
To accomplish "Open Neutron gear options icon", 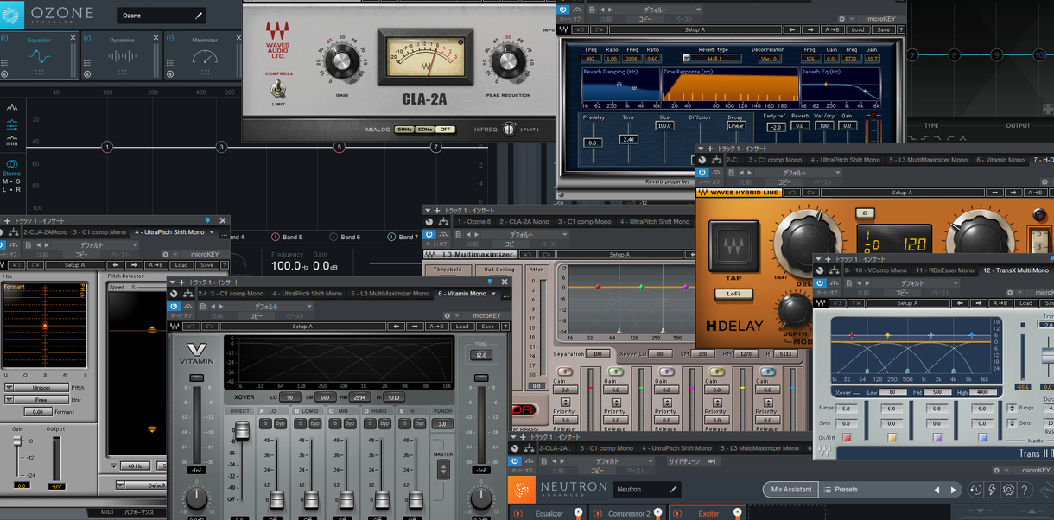I will pos(1008,490).
